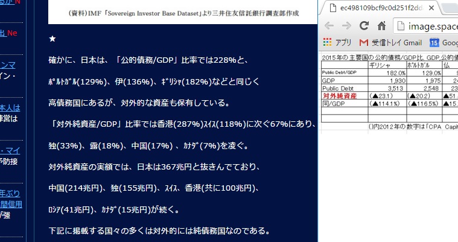This screenshot has width=458, height=242.
Task: Open the アプリ apps grid bookmark
Action: (x=337, y=43)
